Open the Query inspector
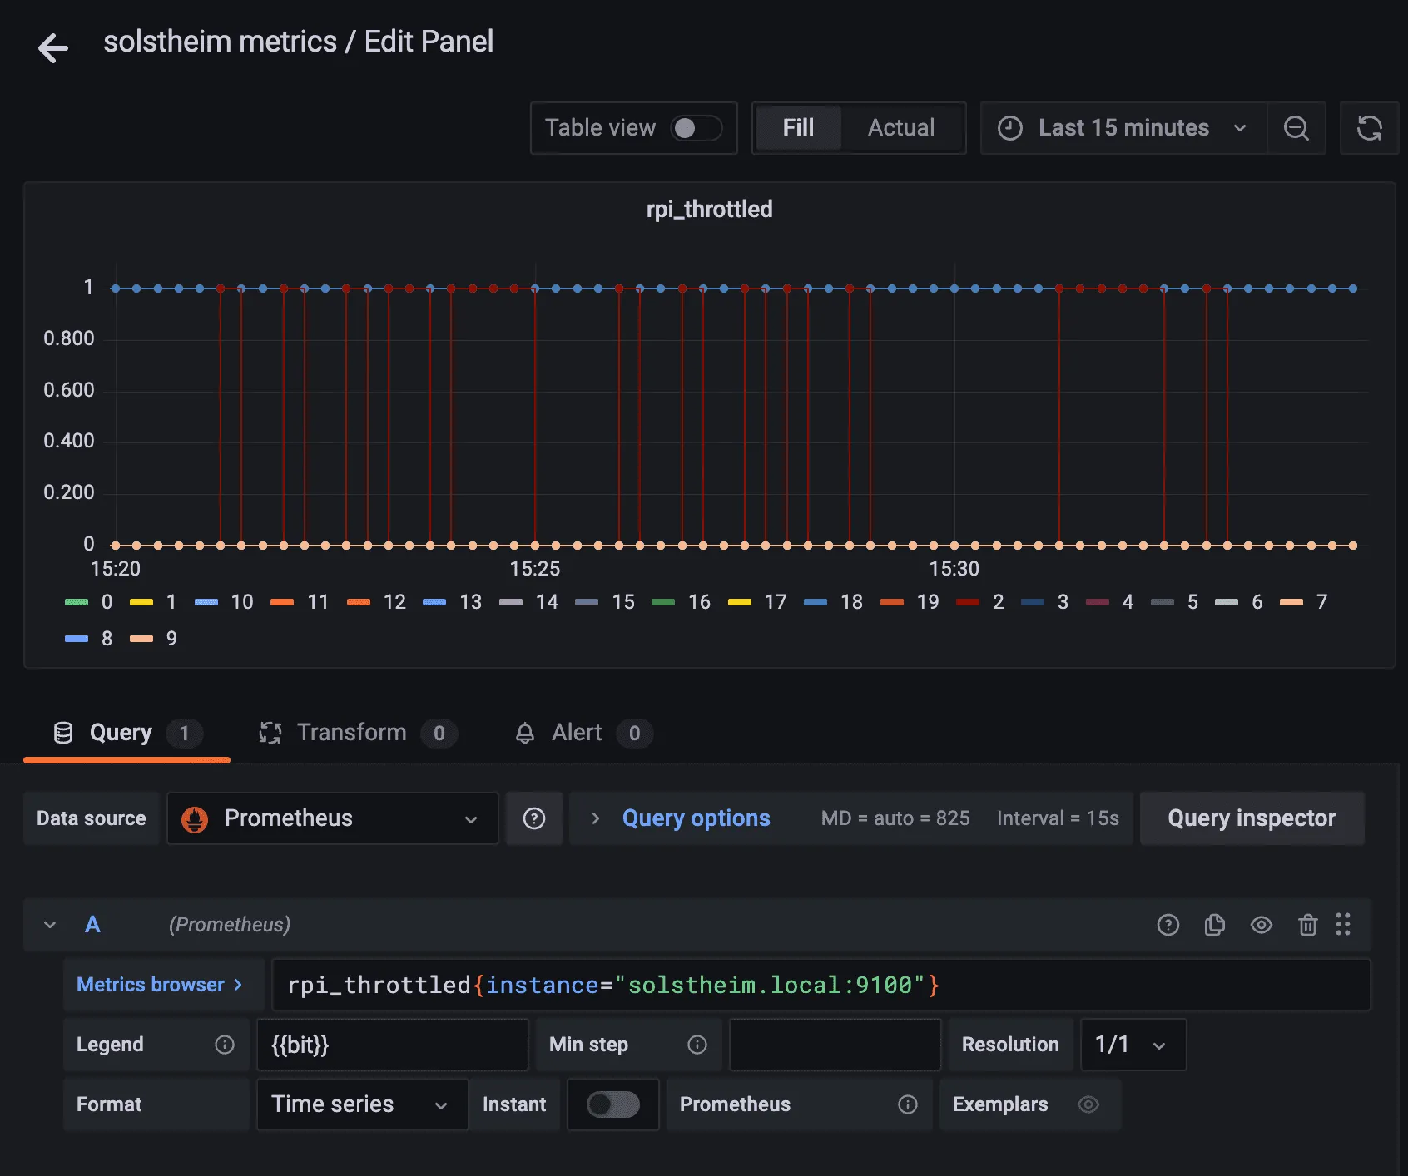 coord(1251,818)
